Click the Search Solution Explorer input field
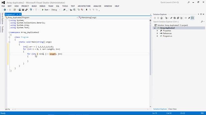206x115 pixels. click(x=176, y=22)
